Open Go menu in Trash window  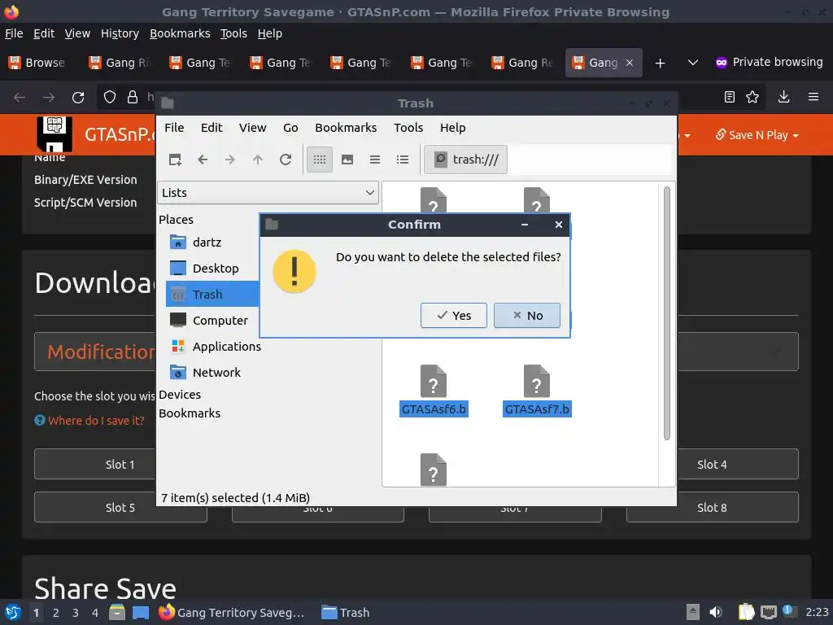click(x=290, y=128)
